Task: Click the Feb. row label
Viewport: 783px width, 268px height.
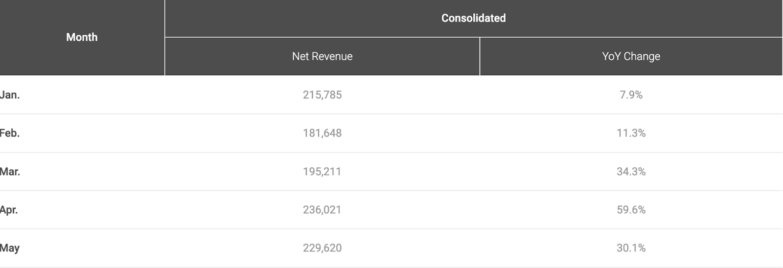Action: pos(10,133)
